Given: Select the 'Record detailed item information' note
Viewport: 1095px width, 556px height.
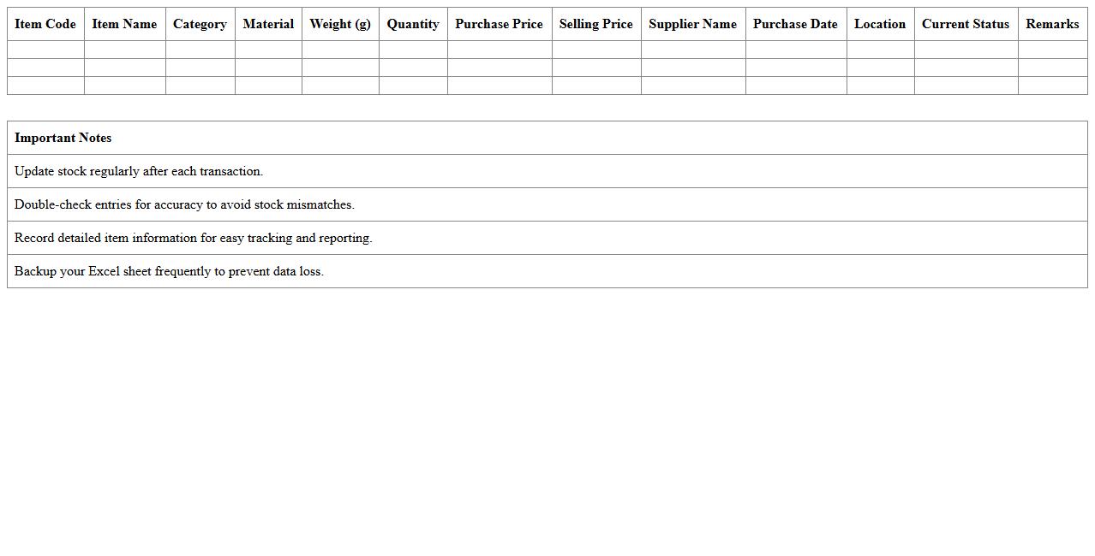Looking at the screenshot, I should pyautogui.click(x=194, y=238).
